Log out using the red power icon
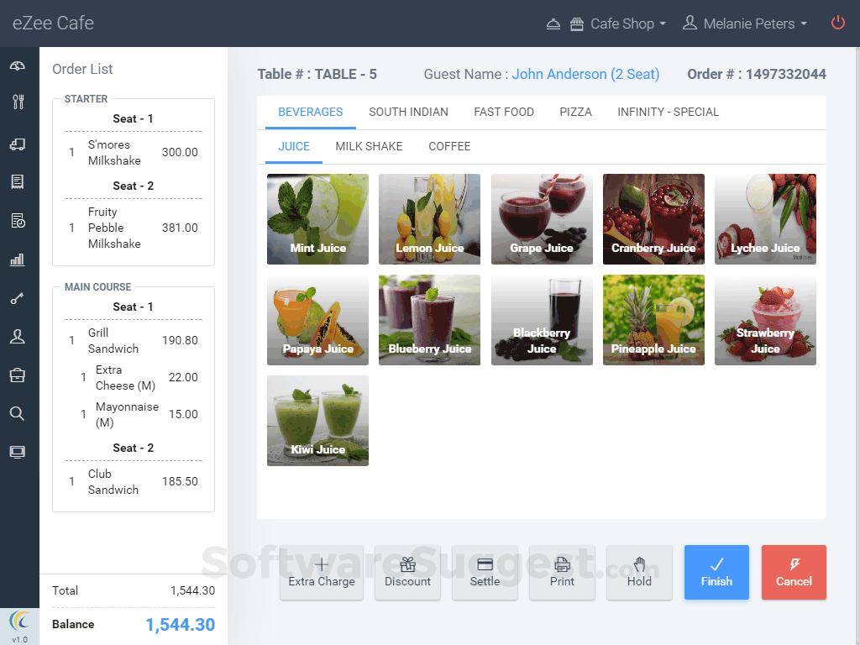 (x=838, y=24)
